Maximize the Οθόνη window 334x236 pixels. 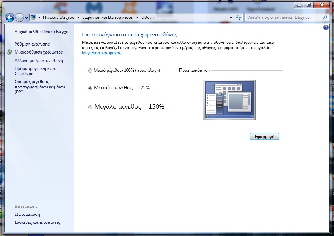coord(309,5)
